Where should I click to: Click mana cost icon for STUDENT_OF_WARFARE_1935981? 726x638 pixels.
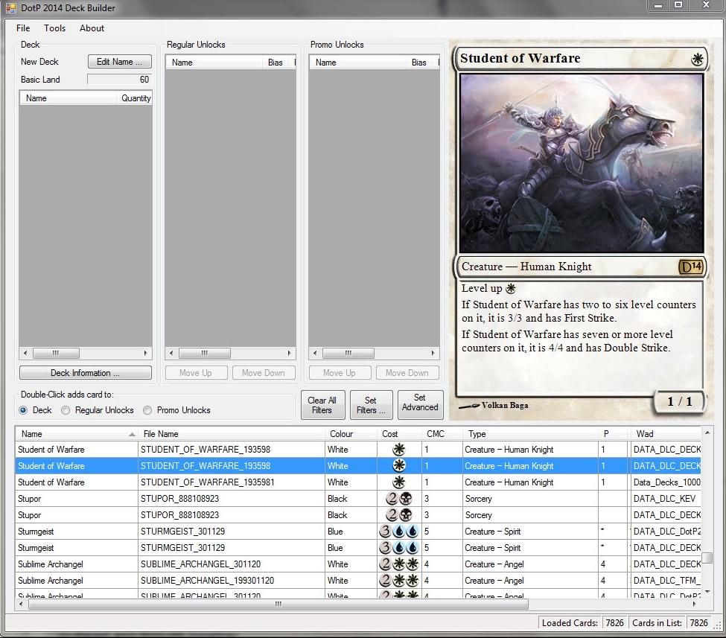(x=398, y=482)
